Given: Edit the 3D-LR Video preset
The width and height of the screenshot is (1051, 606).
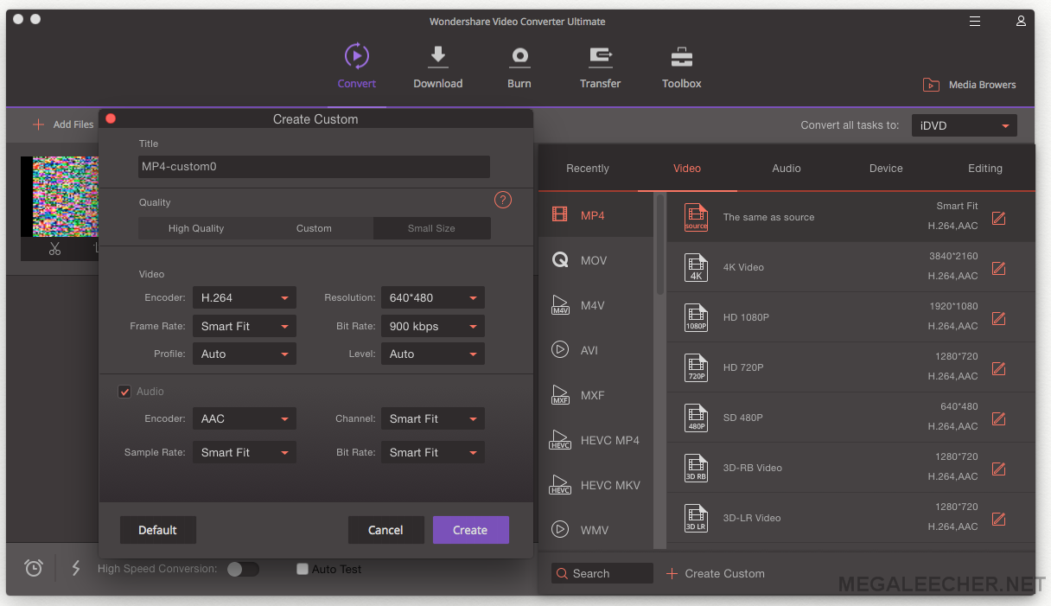Looking at the screenshot, I should coord(998,519).
